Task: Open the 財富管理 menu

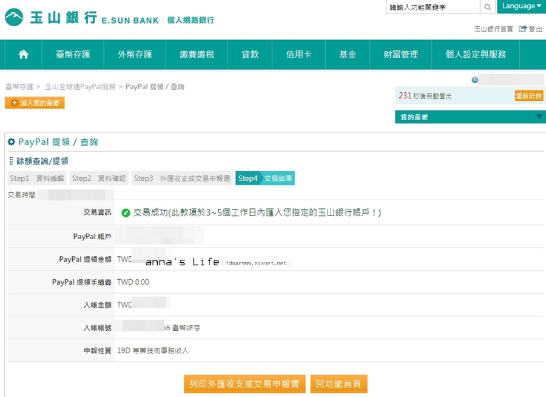Action: [401, 55]
